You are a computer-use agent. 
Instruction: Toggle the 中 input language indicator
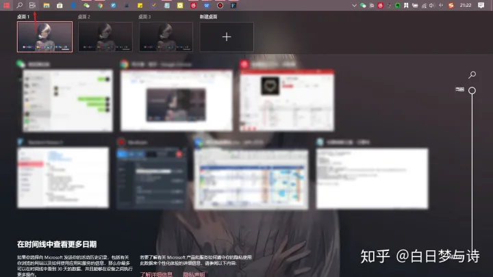pos(441,5)
